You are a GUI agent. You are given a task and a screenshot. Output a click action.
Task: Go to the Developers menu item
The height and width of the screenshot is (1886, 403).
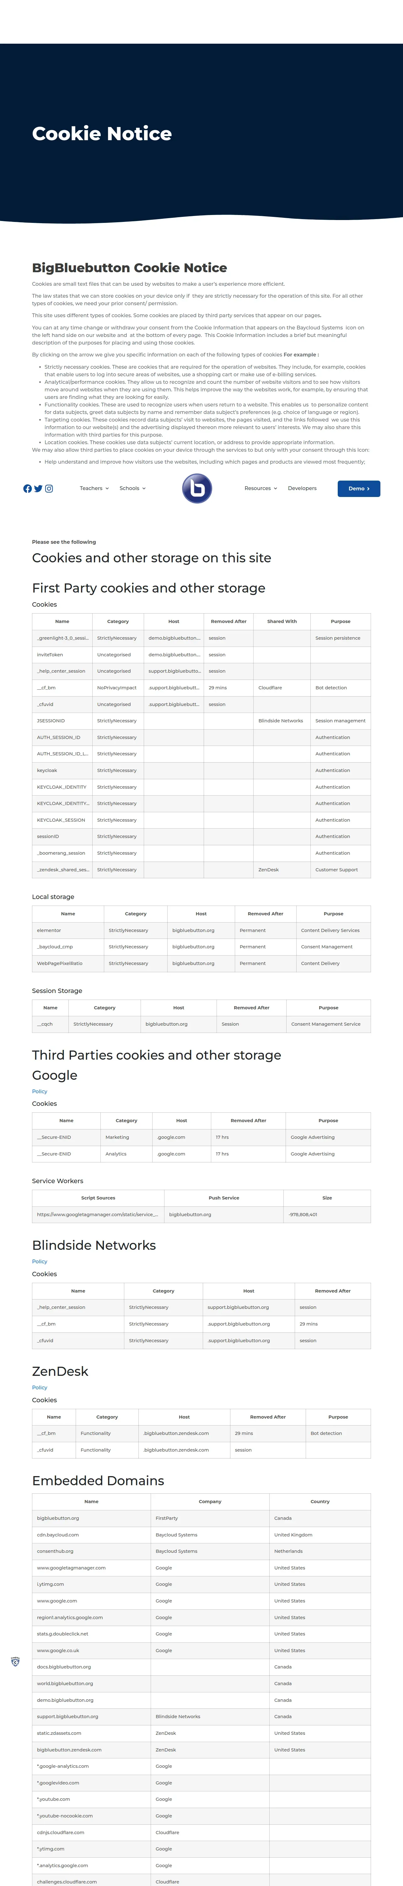(x=302, y=488)
